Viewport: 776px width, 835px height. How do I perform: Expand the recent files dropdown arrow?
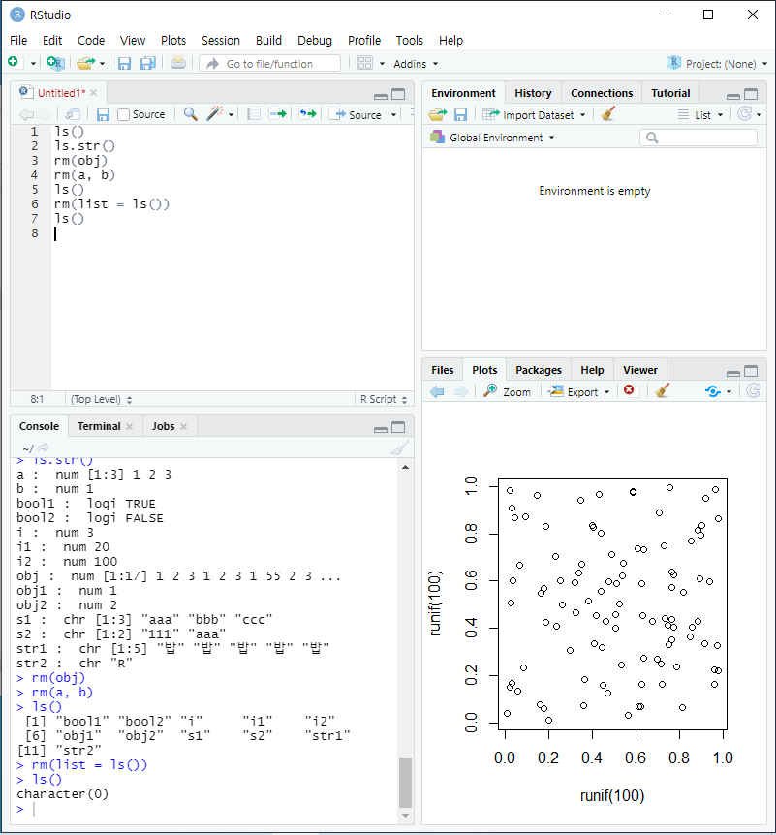coord(102,64)
